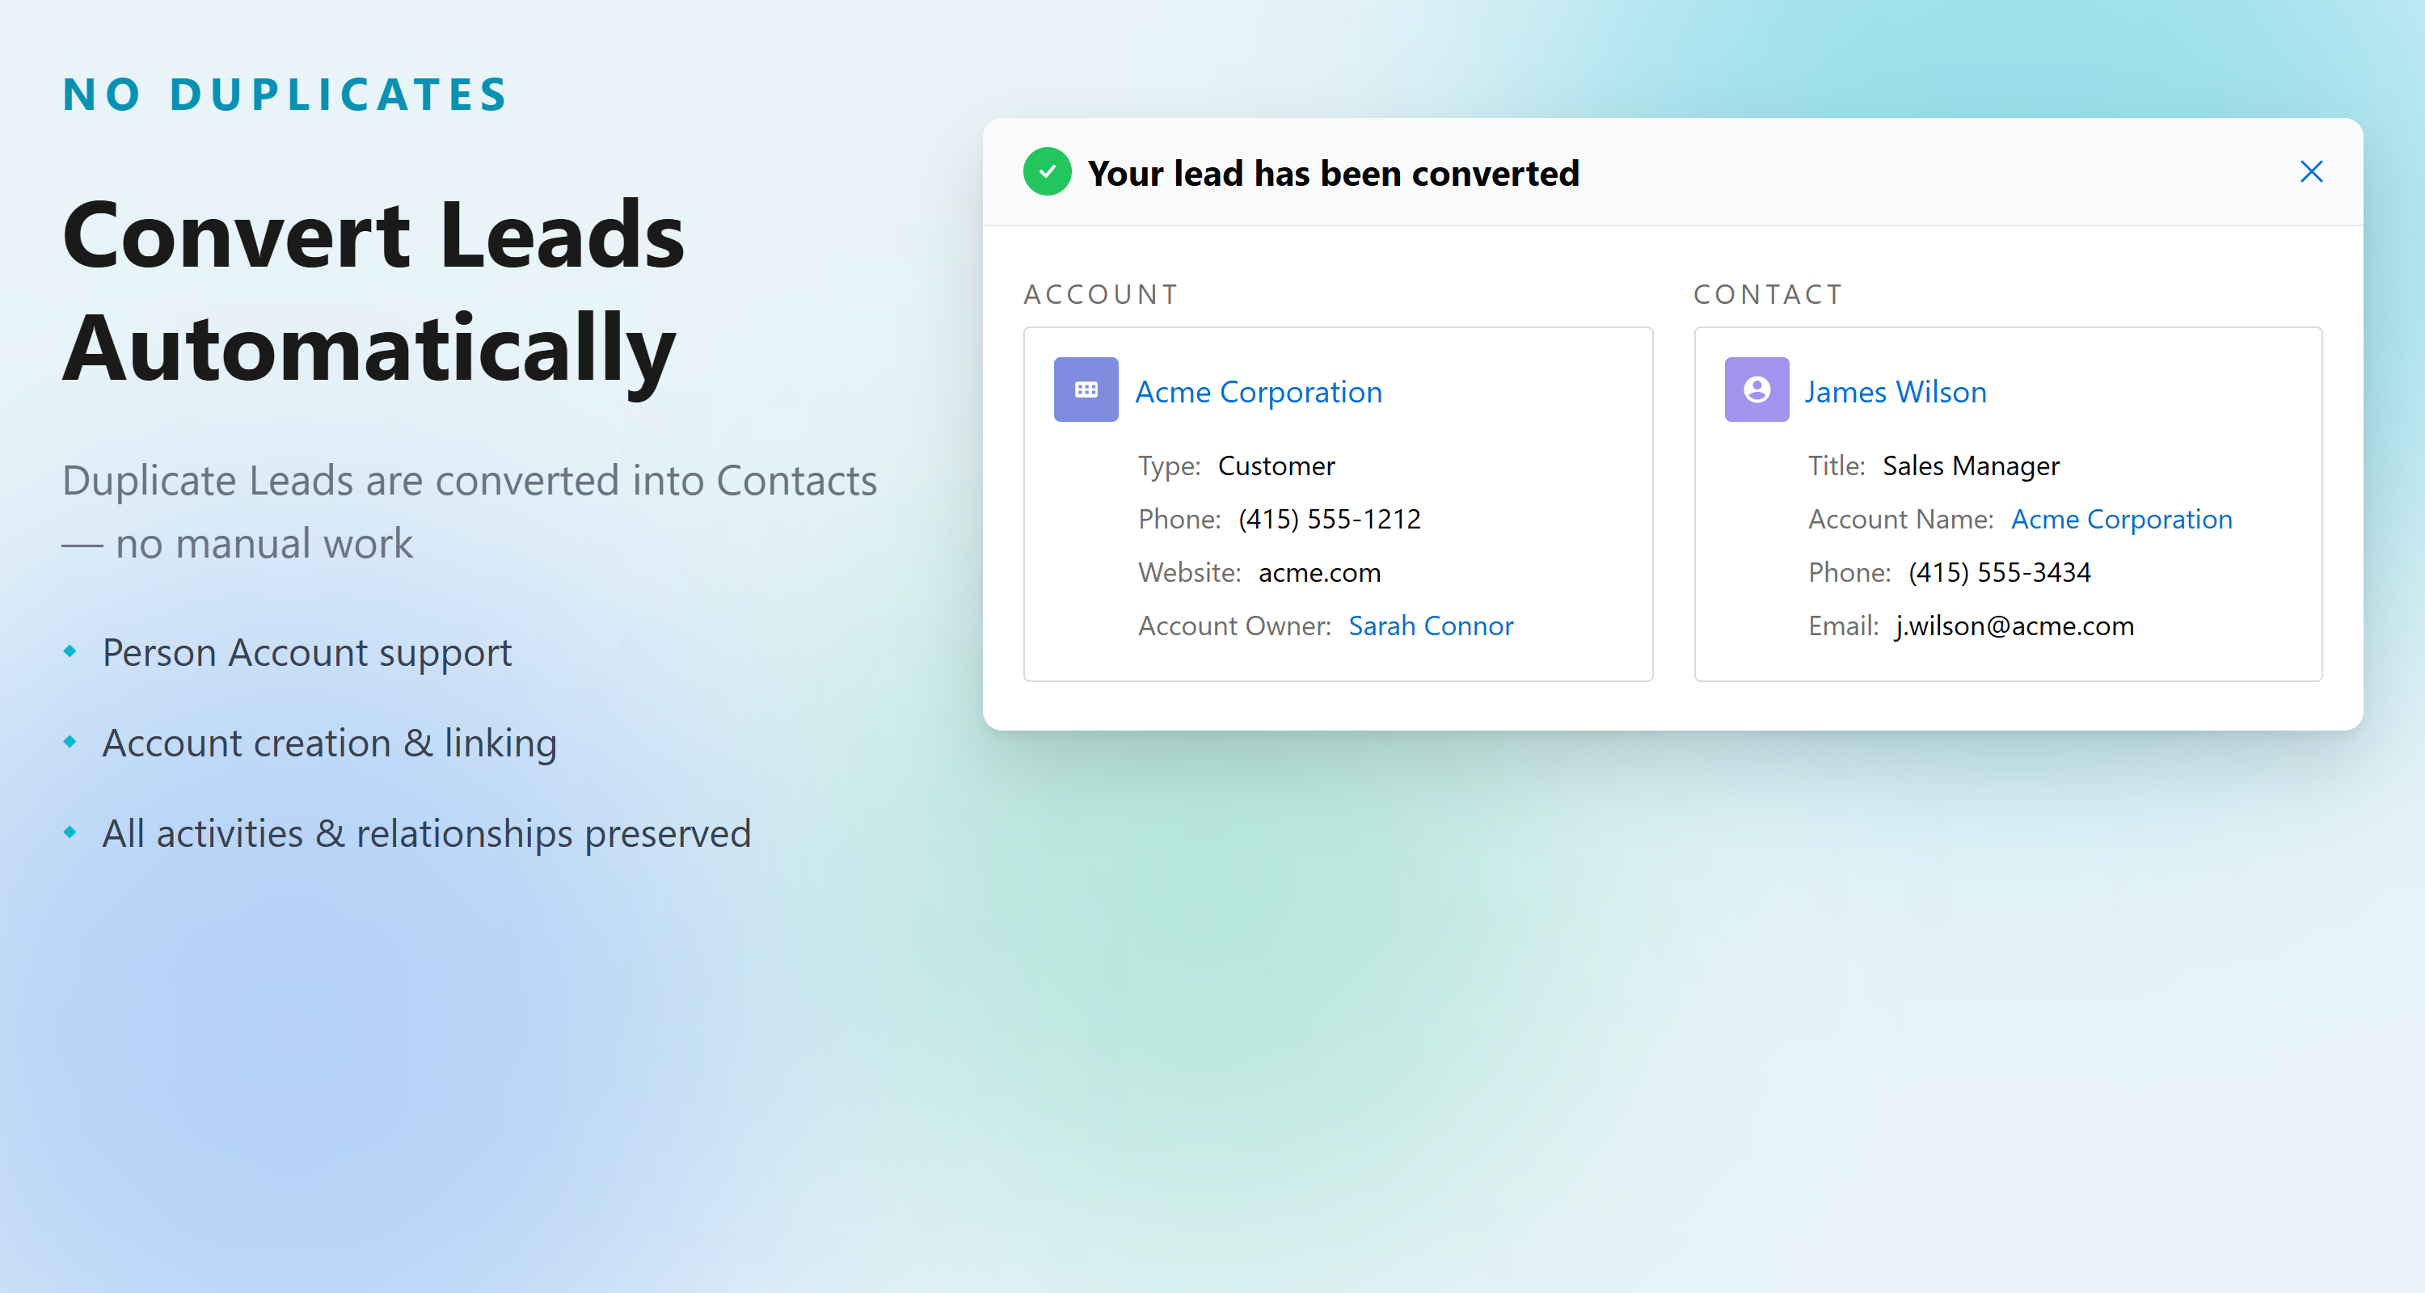Click the Acme Corporation account building icon
Image resolution: width=2425 pixels, height=1293 pixels.
1086,390
